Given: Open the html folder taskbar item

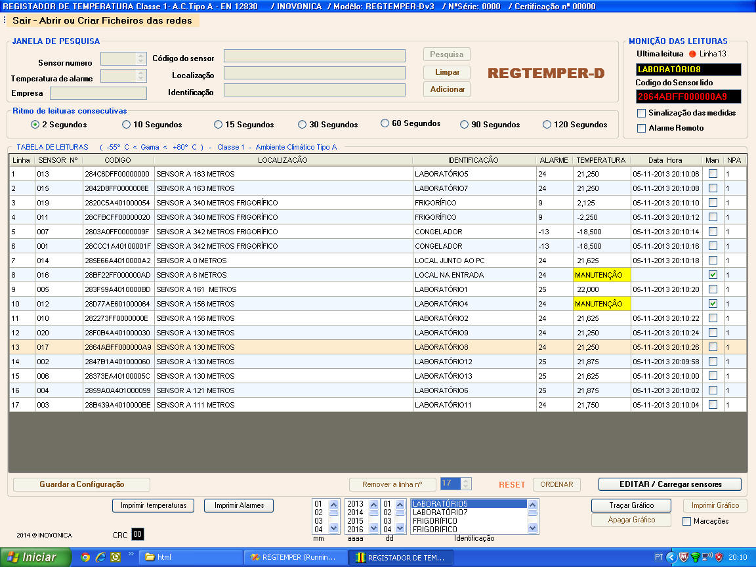Looking at the screenshot, I should tap(190, 557).
